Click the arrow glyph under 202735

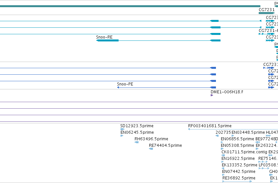point(217,136)
